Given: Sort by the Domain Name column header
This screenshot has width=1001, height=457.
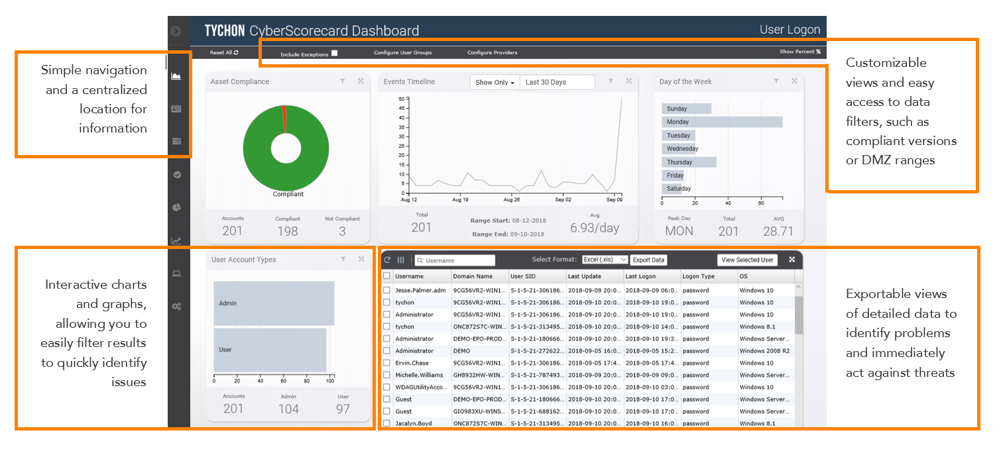Looking at the screenshot, I should pyautogui.click(x=479, y=276).
